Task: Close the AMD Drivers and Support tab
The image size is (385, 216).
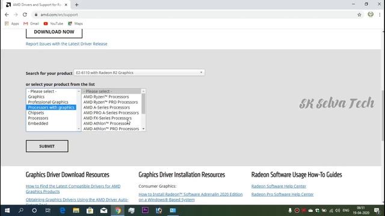Action: point(66,5)
